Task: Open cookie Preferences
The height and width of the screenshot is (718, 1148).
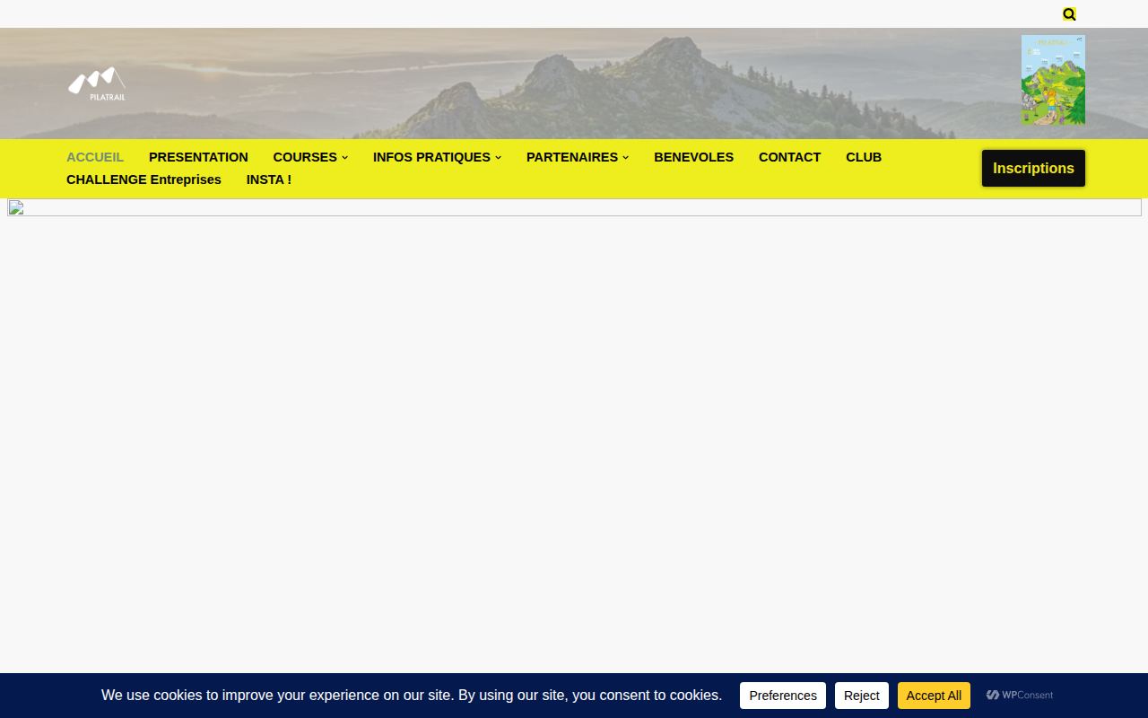Action: click(x=783, y=696)
